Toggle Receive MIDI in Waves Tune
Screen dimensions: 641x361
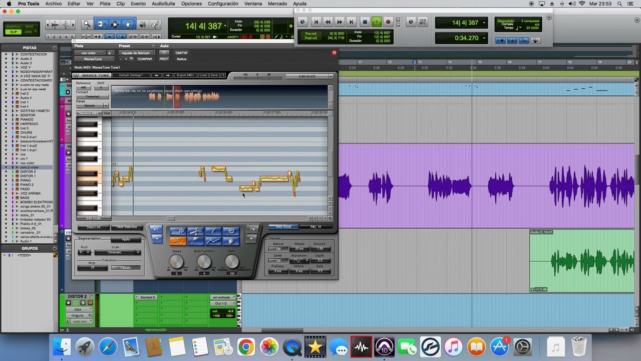coord(89,113)
